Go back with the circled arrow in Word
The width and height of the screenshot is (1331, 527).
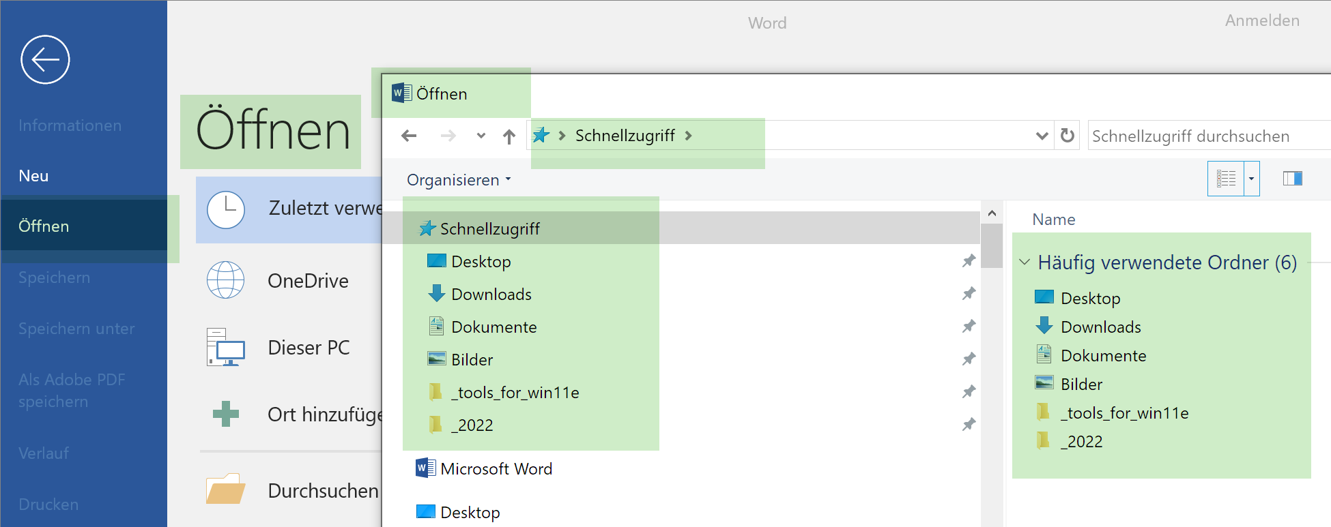[x=45, y=60]
